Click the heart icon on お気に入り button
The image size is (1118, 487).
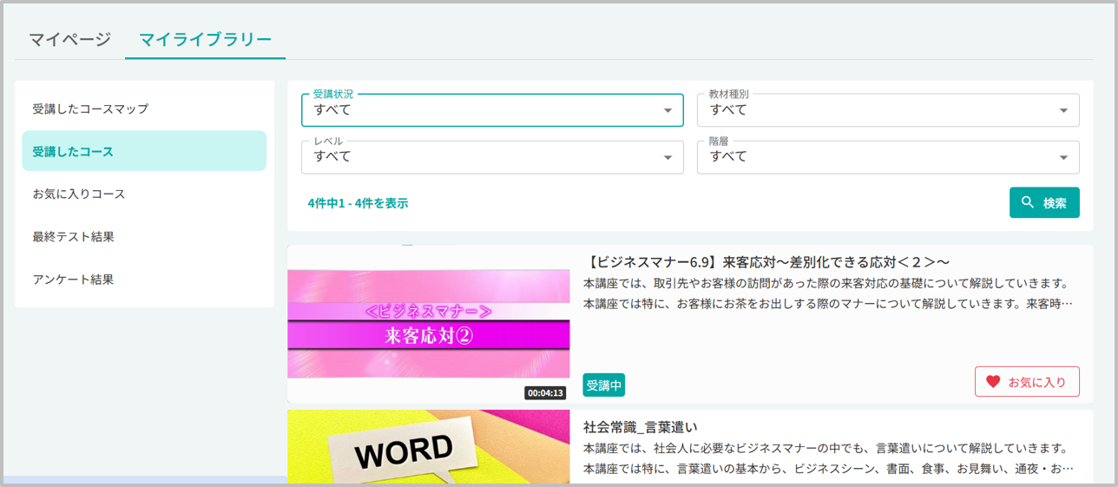click(x=993, y=381)
